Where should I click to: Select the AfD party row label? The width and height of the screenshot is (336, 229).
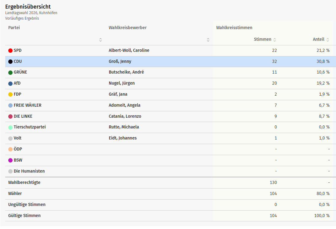click(17, 83)
